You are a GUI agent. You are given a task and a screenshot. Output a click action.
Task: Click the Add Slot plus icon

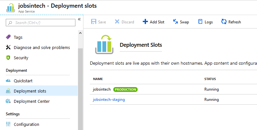point(145,21)
